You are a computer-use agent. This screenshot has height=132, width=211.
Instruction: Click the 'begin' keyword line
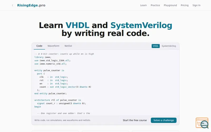coord(38,107)
